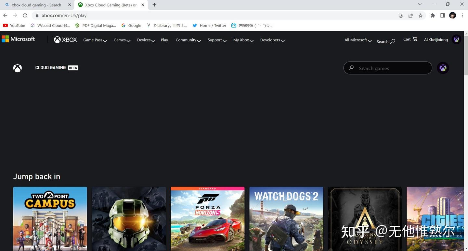Click the ALKbeijixiong account name
This screenshot has height=251, width=468.
436,40
